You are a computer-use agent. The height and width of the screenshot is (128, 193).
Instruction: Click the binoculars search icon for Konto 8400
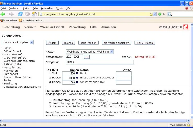click(x=77, y=78)
